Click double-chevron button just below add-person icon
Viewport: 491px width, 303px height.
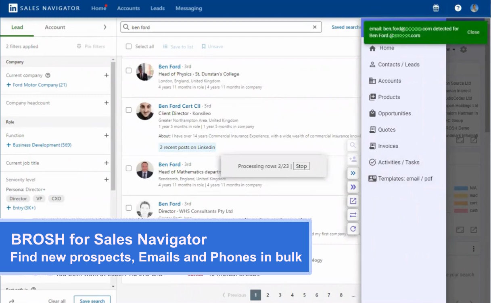353,173
